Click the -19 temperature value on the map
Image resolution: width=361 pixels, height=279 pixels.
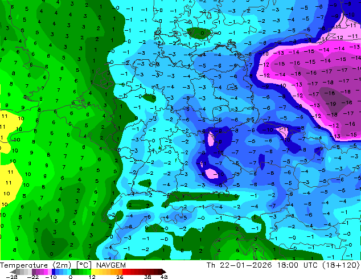click(331, 104)
